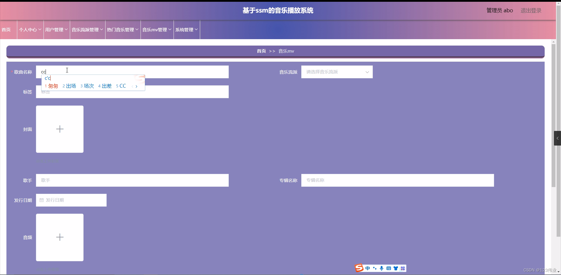Click the next-page arrow in pinyin candidate list
Viewport: 561px width, 275px height.
(136, 86)
